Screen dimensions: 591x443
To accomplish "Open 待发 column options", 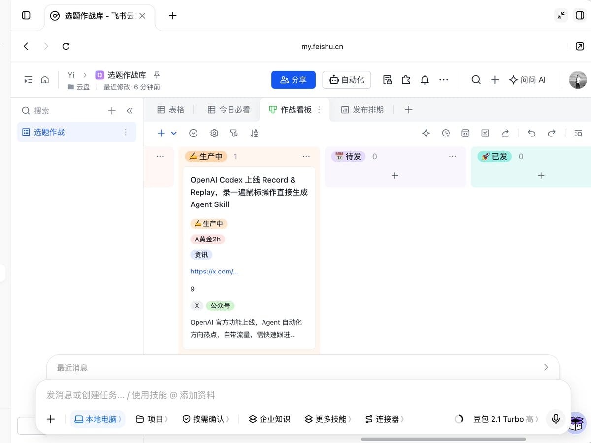I will coord(453,156).
